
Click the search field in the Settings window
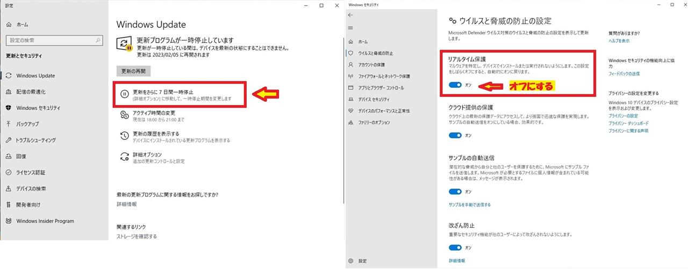coord(54,40)
